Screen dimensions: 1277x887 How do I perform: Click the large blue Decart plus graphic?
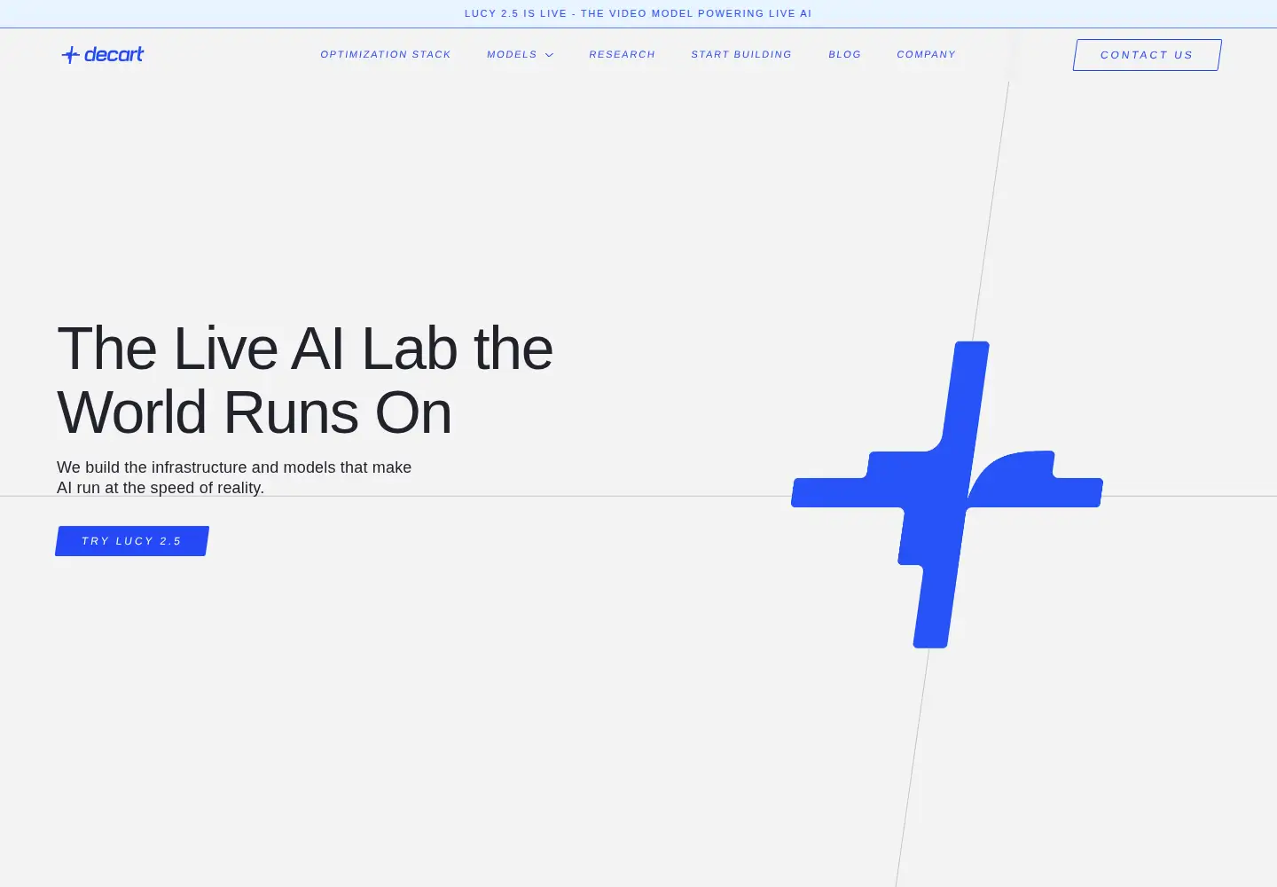tap(947, 494)
